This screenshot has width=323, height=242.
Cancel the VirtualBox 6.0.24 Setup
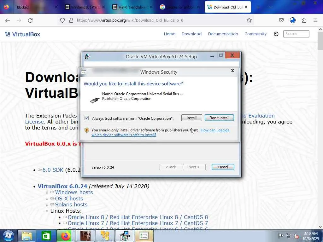tap(223, 167)
